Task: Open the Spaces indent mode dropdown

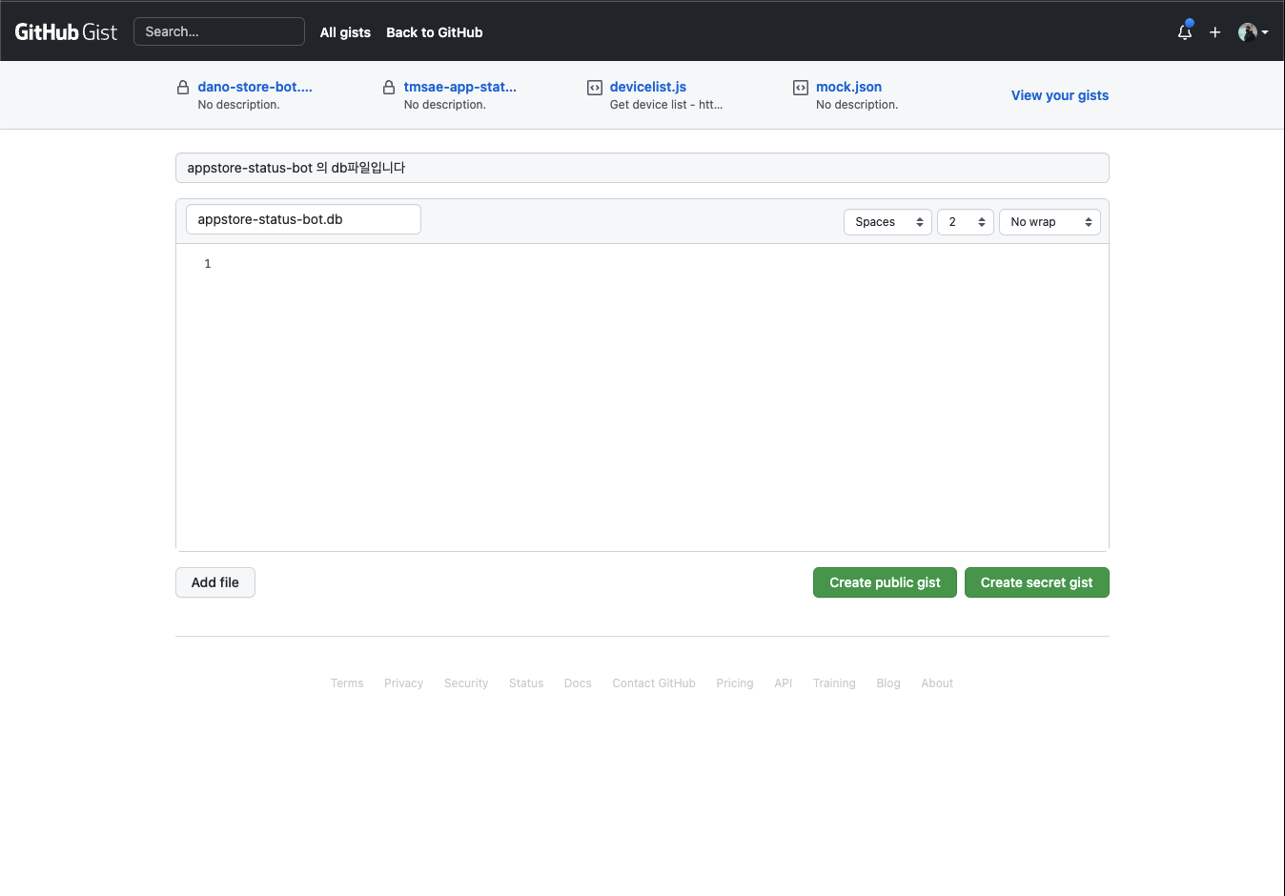Action: [x=887, y=222]
